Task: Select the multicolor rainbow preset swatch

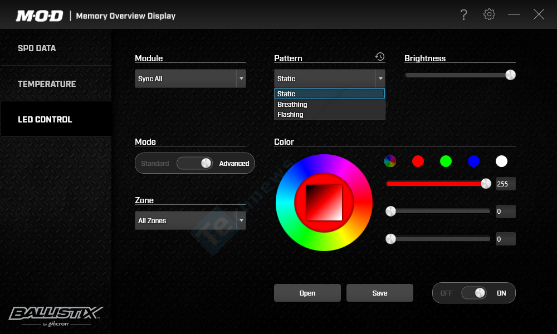Action: tap(390, 161)
